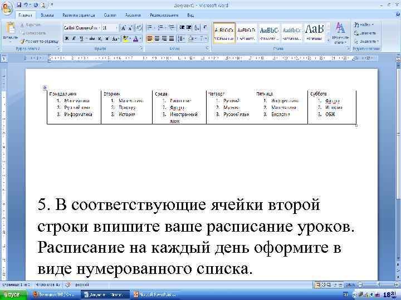Viewport: 401px width, 300px height.
Task: Justify the text
Action: pyautogui.click(x=172, y=38)
